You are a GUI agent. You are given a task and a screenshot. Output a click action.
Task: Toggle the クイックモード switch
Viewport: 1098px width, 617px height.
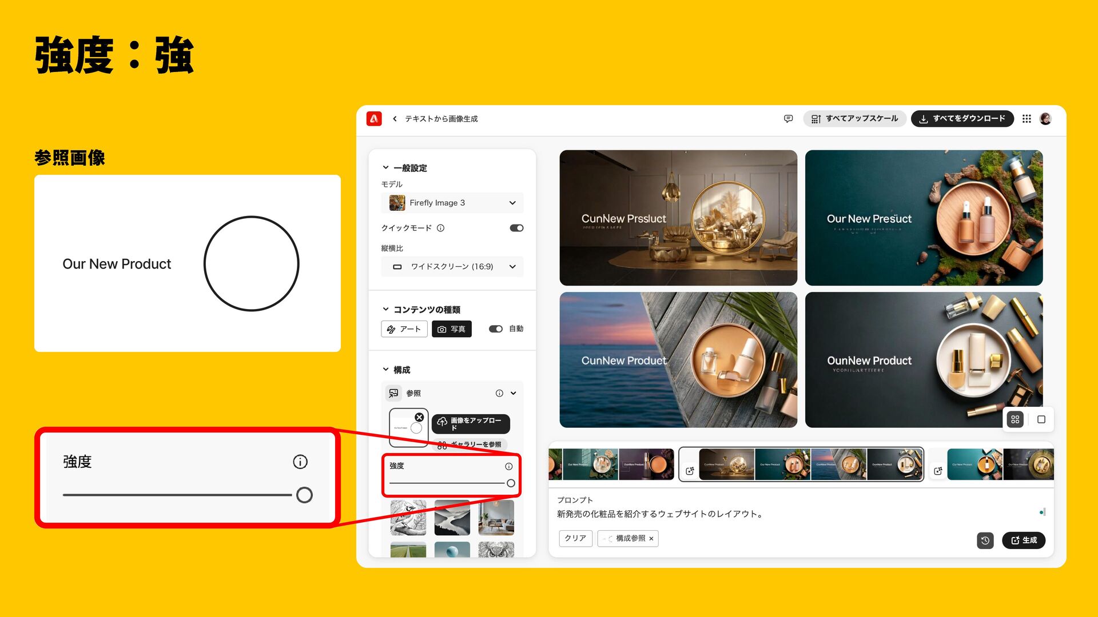[516, 228]
